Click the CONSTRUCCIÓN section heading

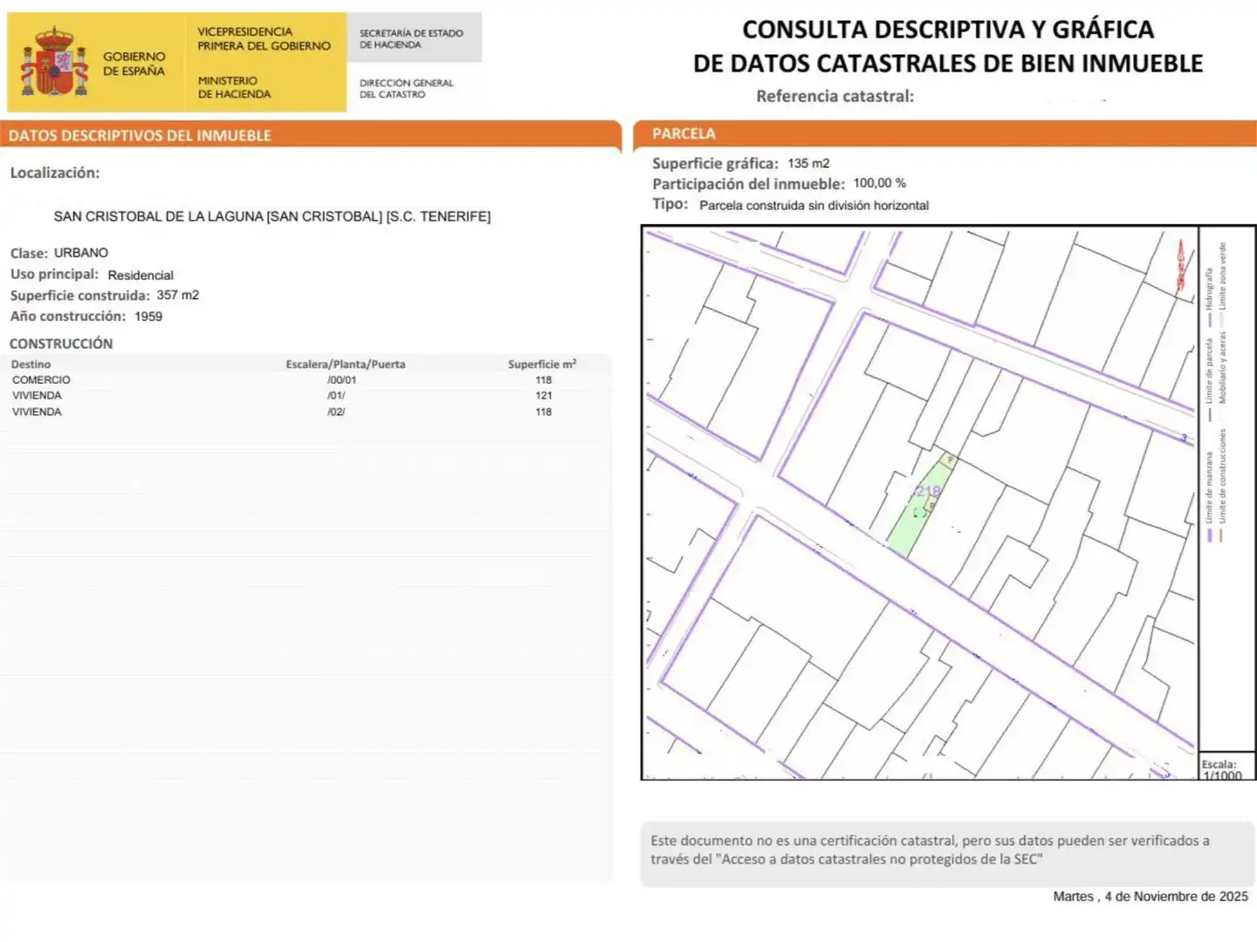pyautogui.click(x=61, y=344)
